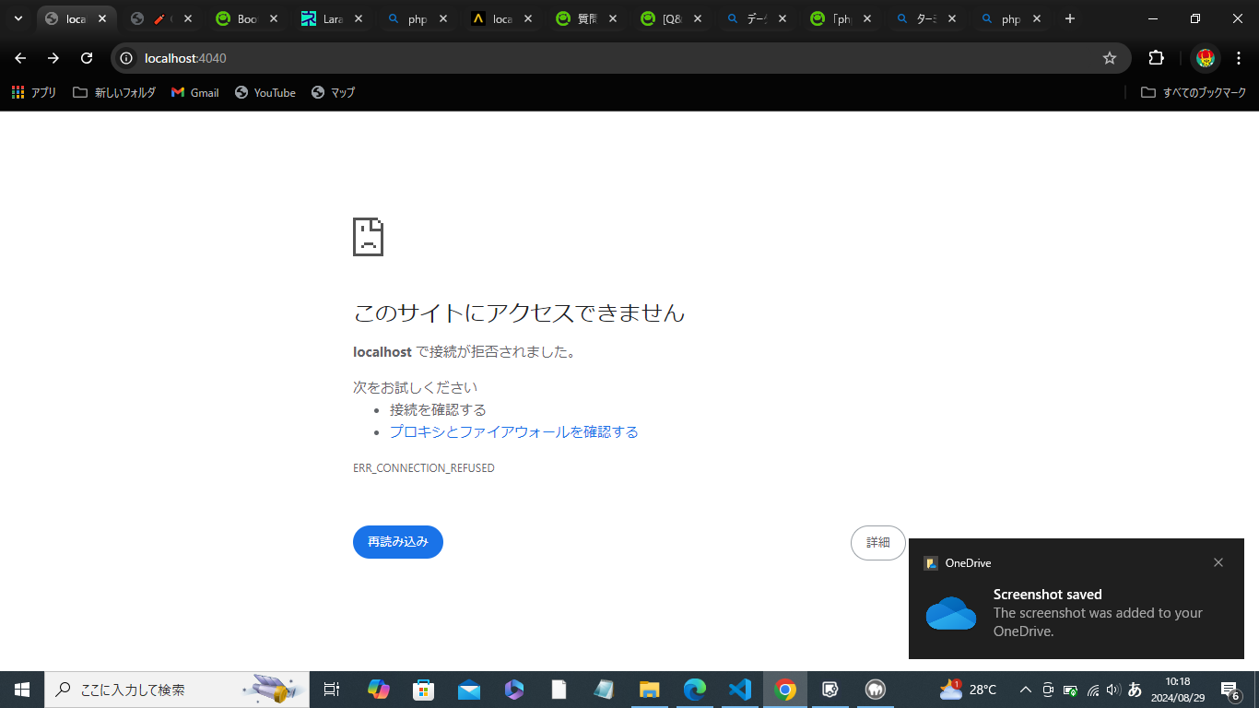This screenshot has height=708, width=1259.
Task: Open the Chrome profile avatar
Action: [1205, 58]
